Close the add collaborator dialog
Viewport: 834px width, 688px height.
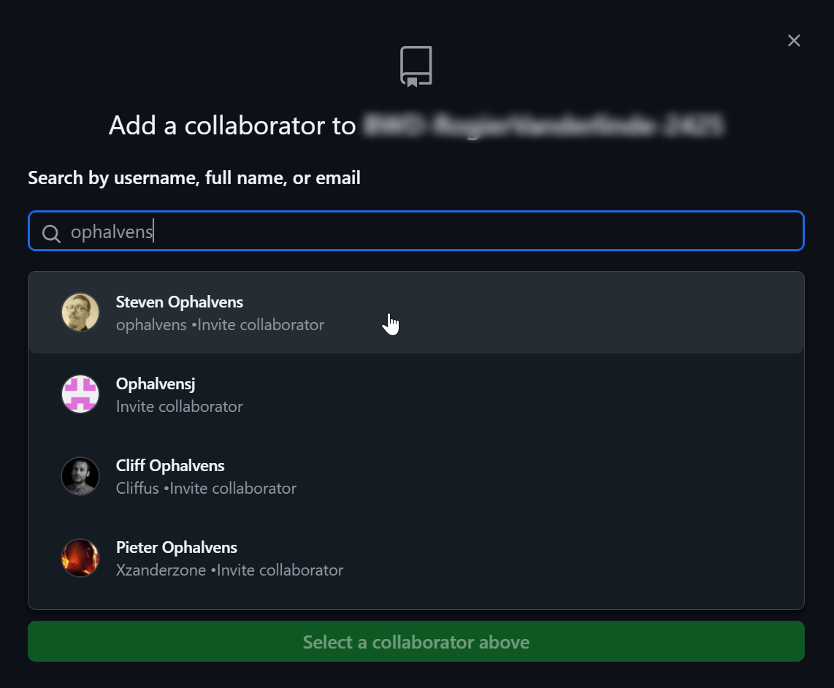794,40
